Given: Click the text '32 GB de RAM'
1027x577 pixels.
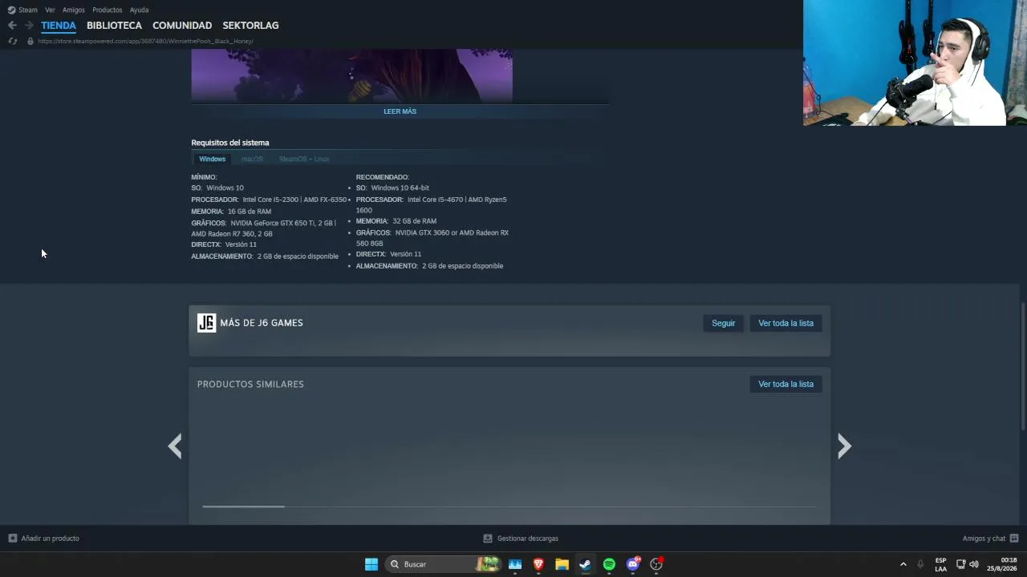Looking at the screenshot, I should click(414, 221).
